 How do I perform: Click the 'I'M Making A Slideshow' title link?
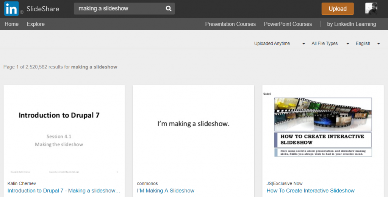[166, 191]
